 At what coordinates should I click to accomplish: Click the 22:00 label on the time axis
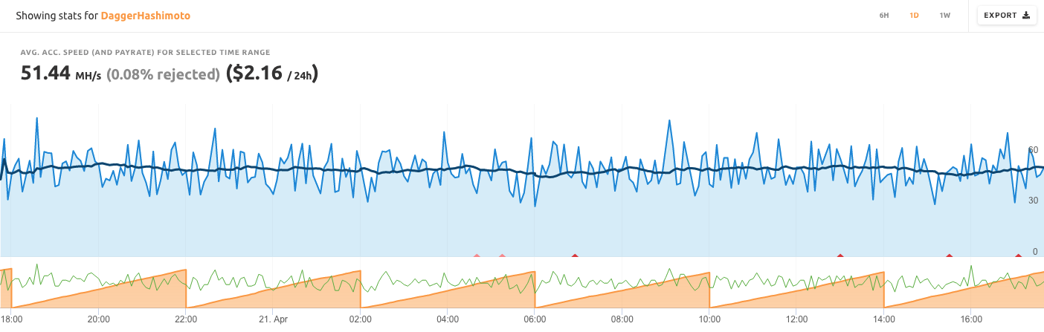(x=186, y=319)
